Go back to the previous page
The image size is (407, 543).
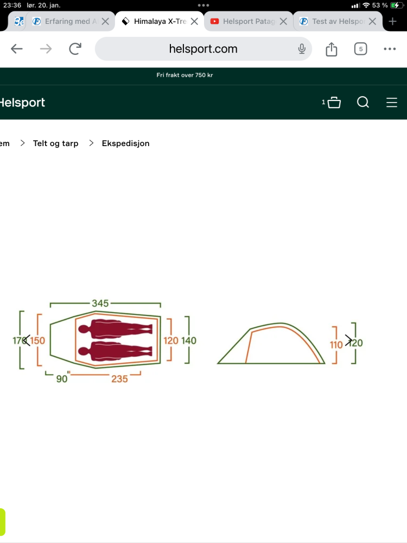[17, 49]
